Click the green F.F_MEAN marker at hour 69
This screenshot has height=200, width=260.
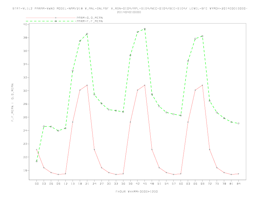pos(203,36)
